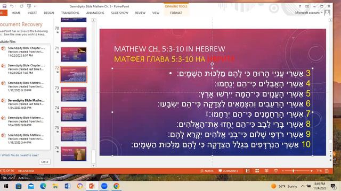Open Ribbon Display Options icon

click(x=307, y=6)
